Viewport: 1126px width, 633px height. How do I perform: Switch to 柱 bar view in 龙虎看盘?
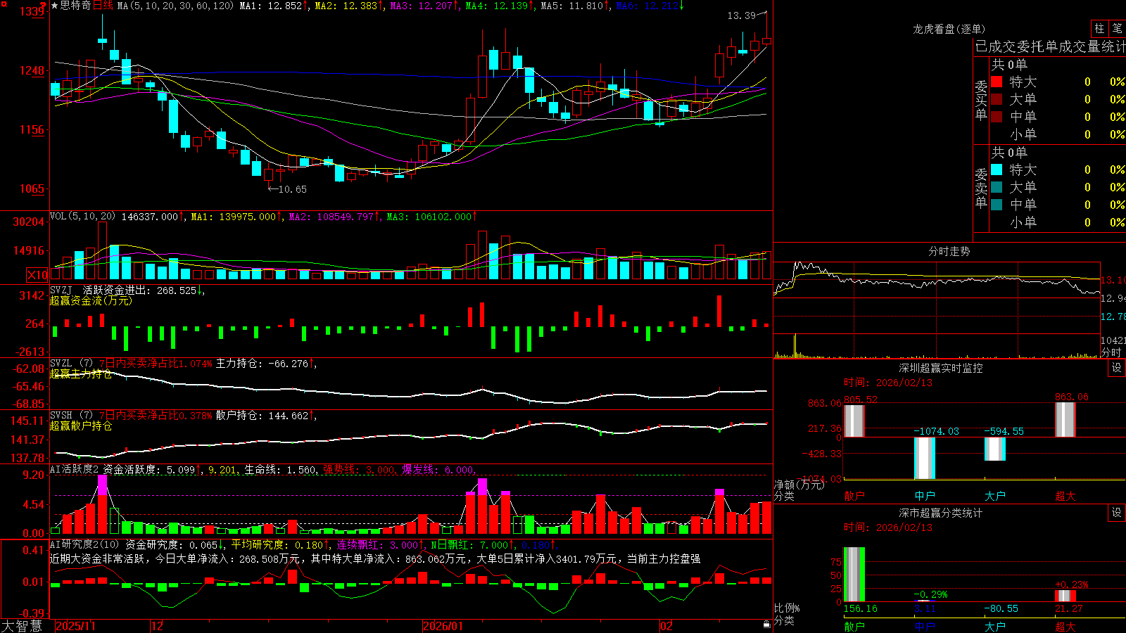[x=1099, y=29]
